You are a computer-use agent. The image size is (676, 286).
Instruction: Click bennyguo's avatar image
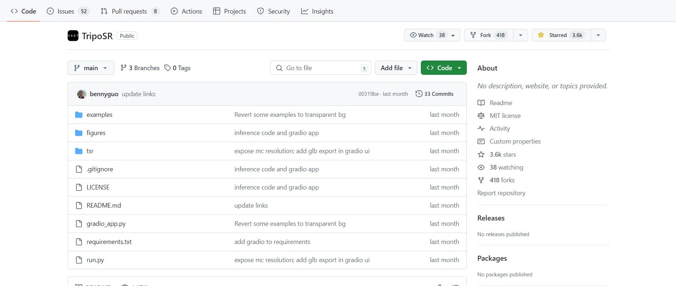(x=82, y=94)
